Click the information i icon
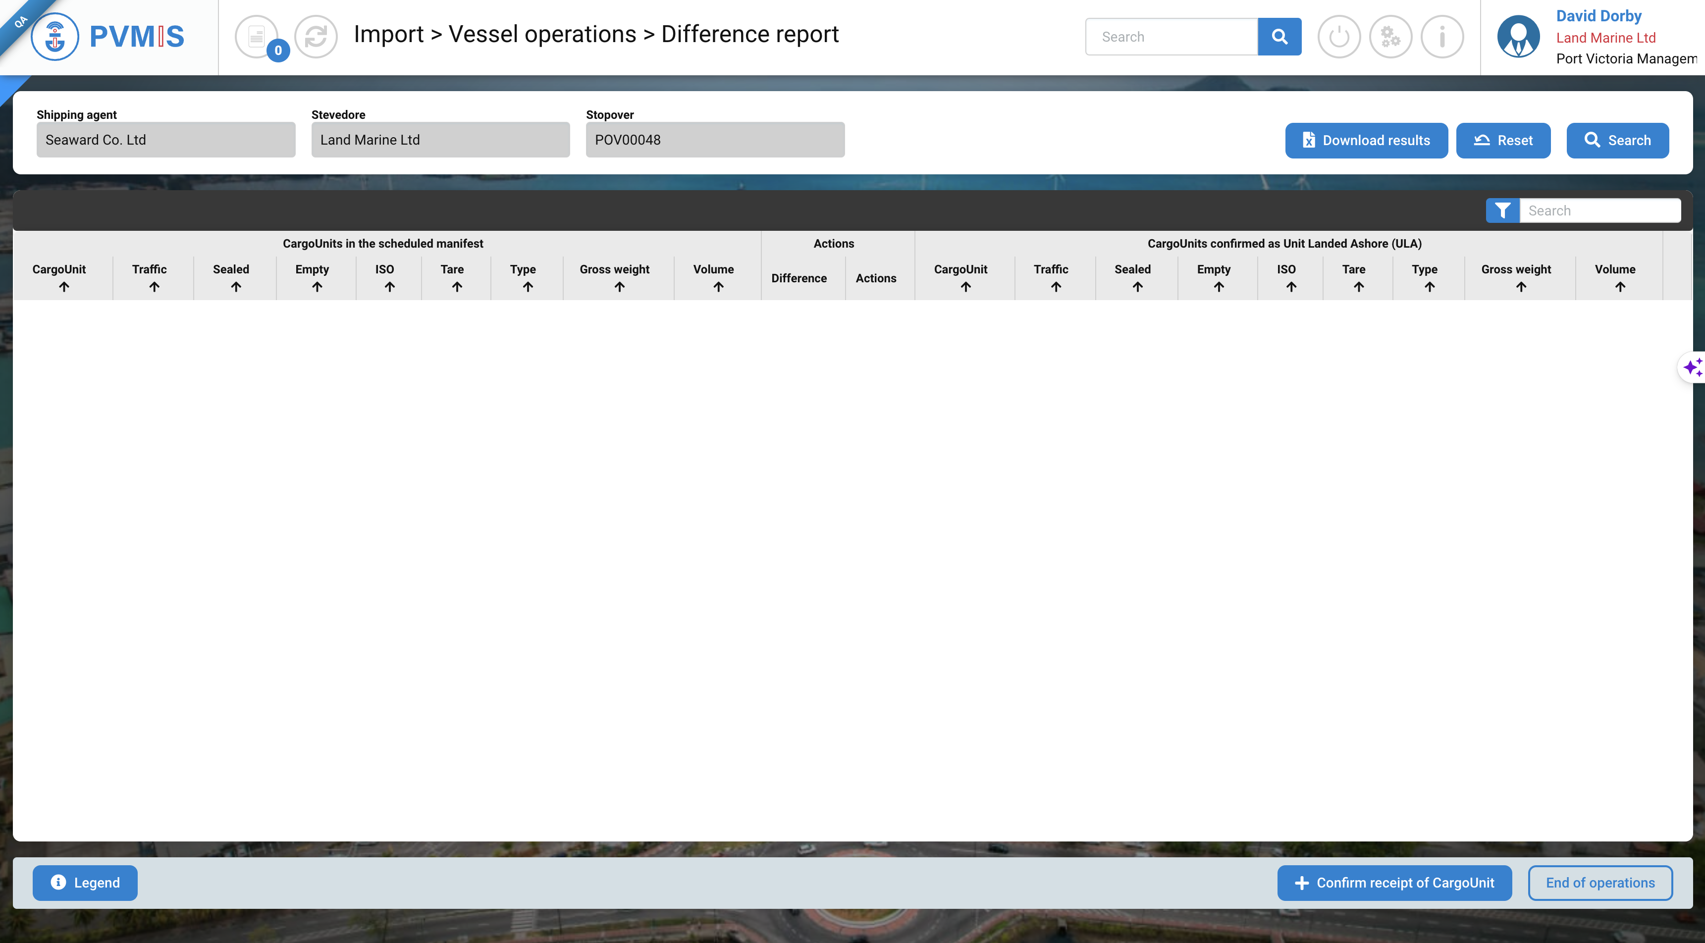The image size is (1705, 943). [x=1441, y=36]
